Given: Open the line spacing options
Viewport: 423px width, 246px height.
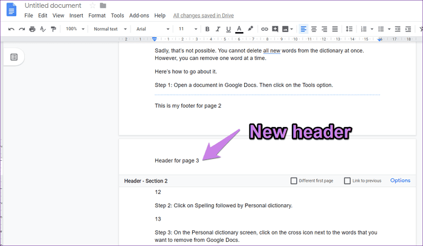Looking at the screenshot, I should coord(349,29).
